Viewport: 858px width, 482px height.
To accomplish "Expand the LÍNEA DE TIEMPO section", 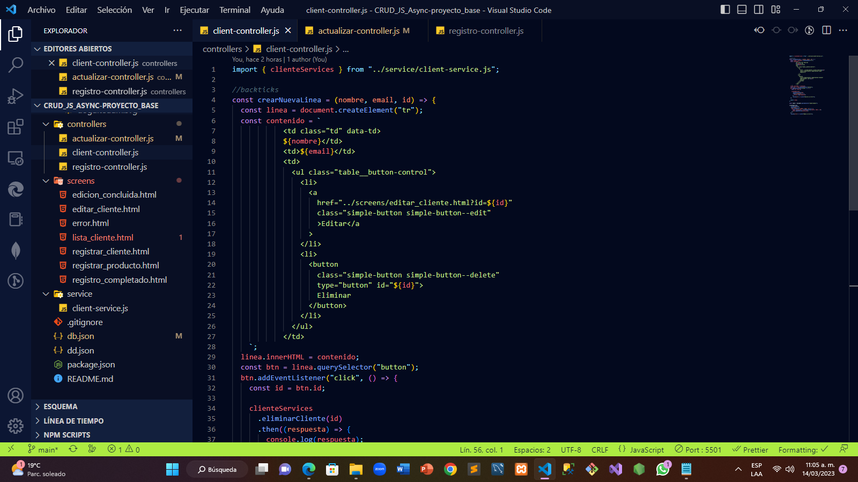I will pyautogui.click(x=112, y=421).
